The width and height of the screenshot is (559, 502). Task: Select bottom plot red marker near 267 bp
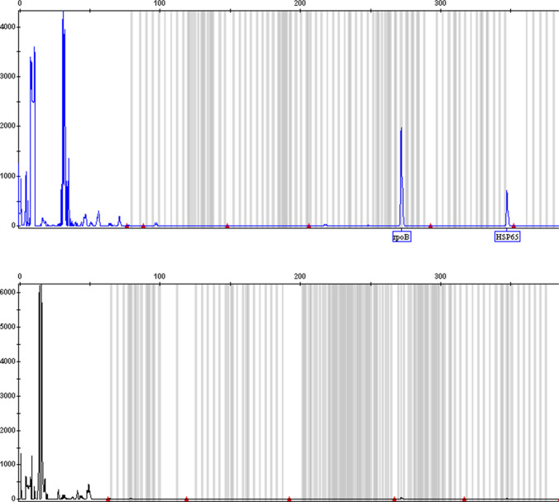tap(394, 499)
